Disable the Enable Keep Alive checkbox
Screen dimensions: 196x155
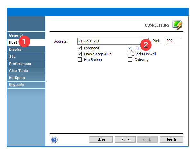tap(80, 54)
